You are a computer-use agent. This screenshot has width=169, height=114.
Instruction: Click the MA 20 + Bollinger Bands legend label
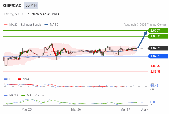[x=25, y=25]
